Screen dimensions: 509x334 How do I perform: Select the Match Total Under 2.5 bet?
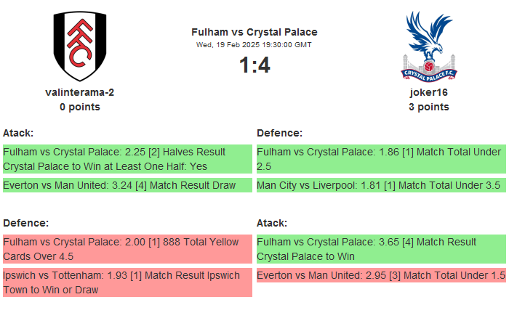point(381,159)
